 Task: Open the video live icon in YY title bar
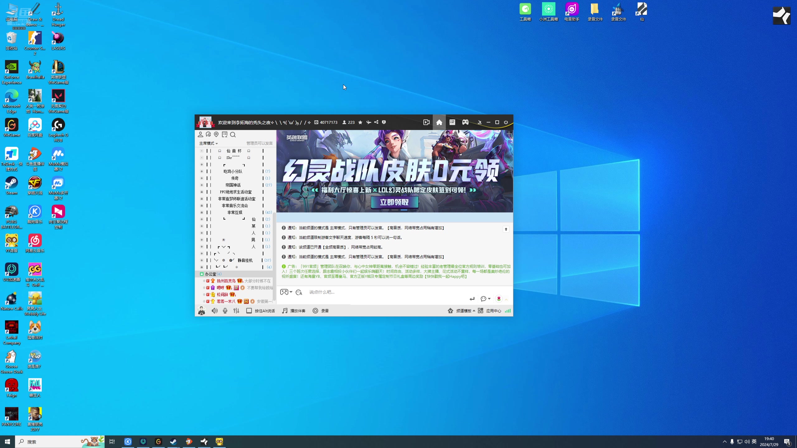coord(426,122)
